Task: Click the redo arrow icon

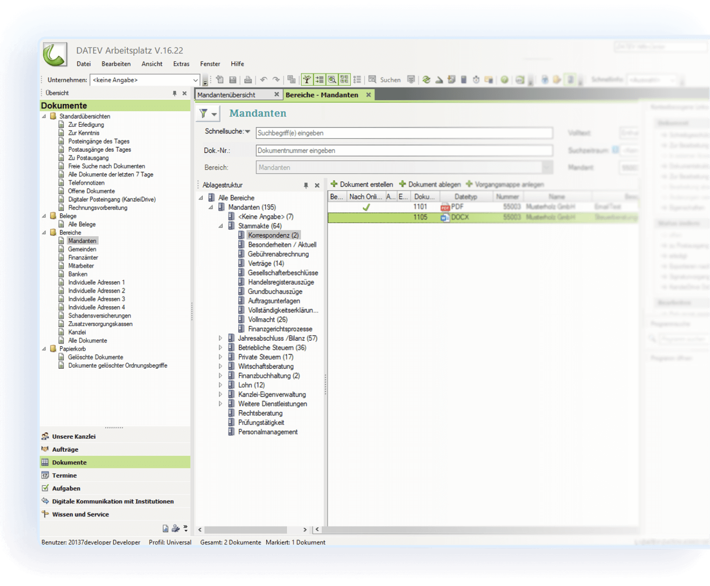Action: [276, 80]
